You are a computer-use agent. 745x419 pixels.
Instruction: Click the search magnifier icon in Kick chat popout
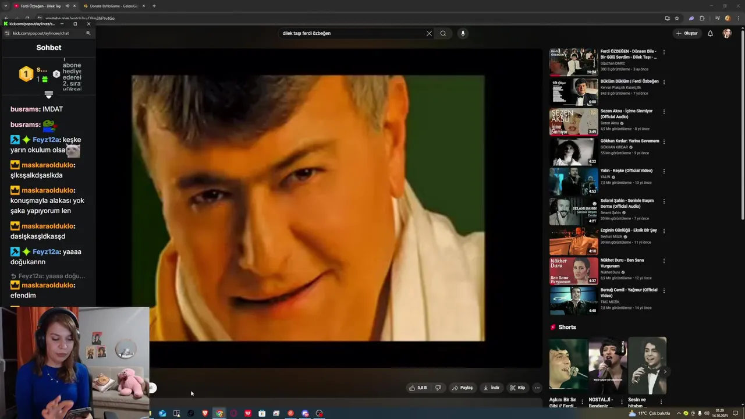(88, 33)
